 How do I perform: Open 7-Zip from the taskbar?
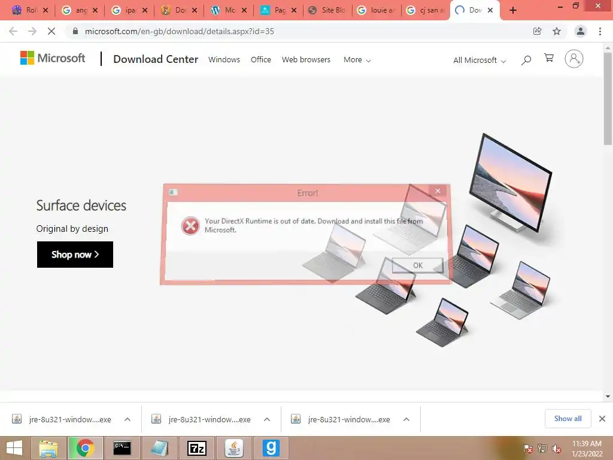[196, 448]
